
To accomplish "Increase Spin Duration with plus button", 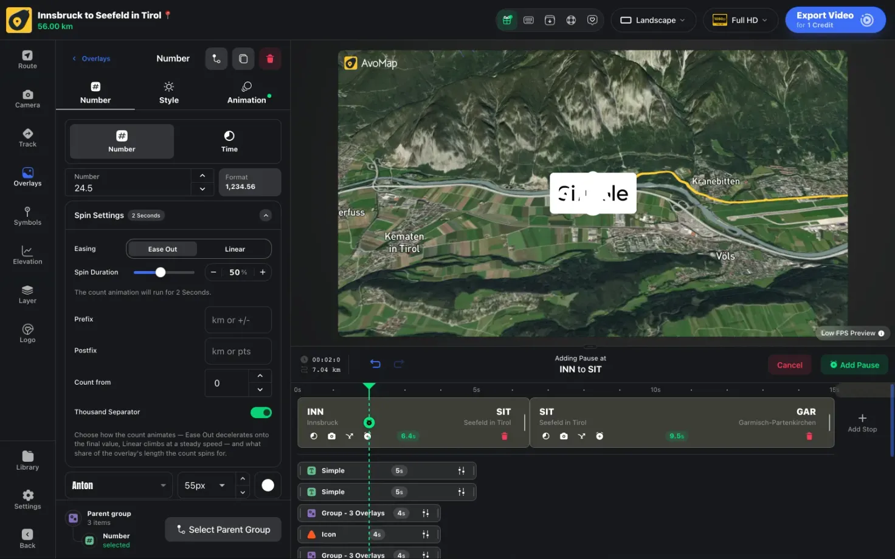I will point(263,272).
